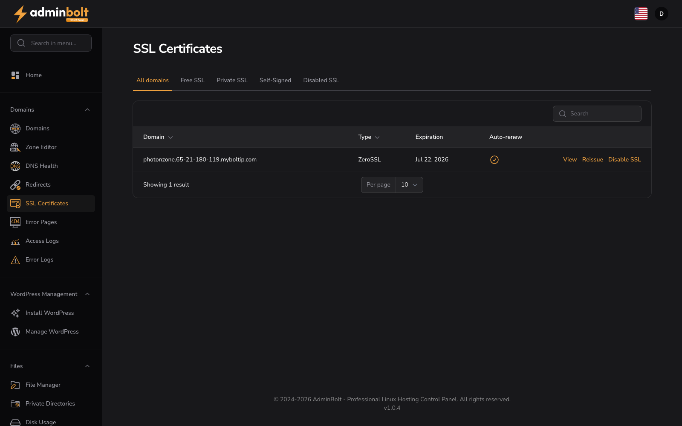Switch to the Self-Signed tab

click(x=275, y=81)
